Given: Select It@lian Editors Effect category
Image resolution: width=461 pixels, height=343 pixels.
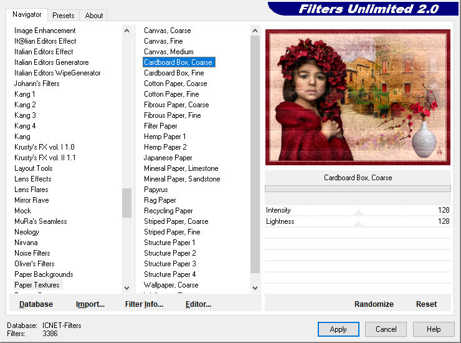Looking at the screenshot, I should pos(45,41).
